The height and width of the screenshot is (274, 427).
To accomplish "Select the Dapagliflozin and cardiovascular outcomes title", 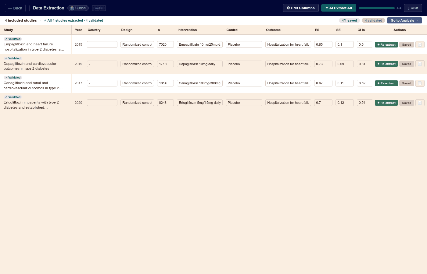I will (x=30, y=66).
